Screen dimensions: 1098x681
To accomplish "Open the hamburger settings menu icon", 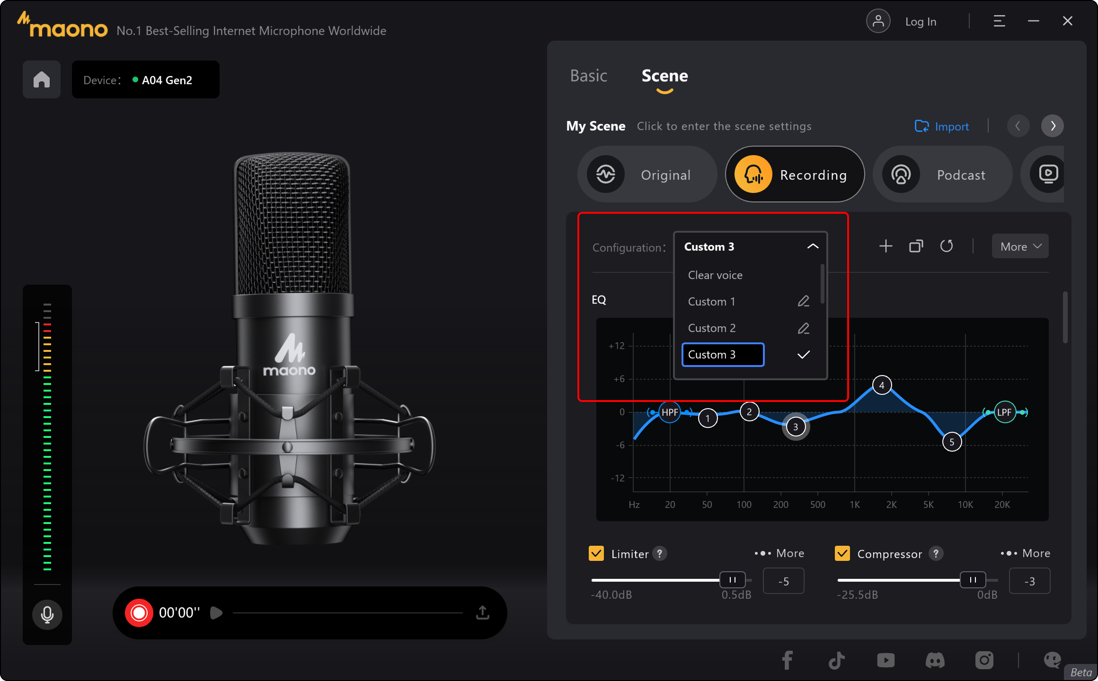I will (999, 21).
